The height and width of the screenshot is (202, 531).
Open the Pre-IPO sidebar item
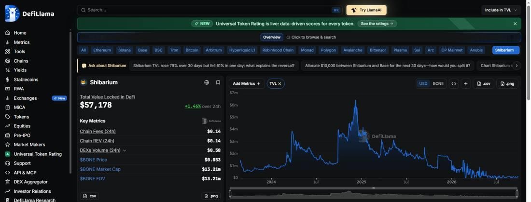pos(22,135)
